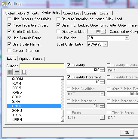Screen dimensions: 138x139
Task: Open the Speed Keys tab
Action: pos(72,13)
